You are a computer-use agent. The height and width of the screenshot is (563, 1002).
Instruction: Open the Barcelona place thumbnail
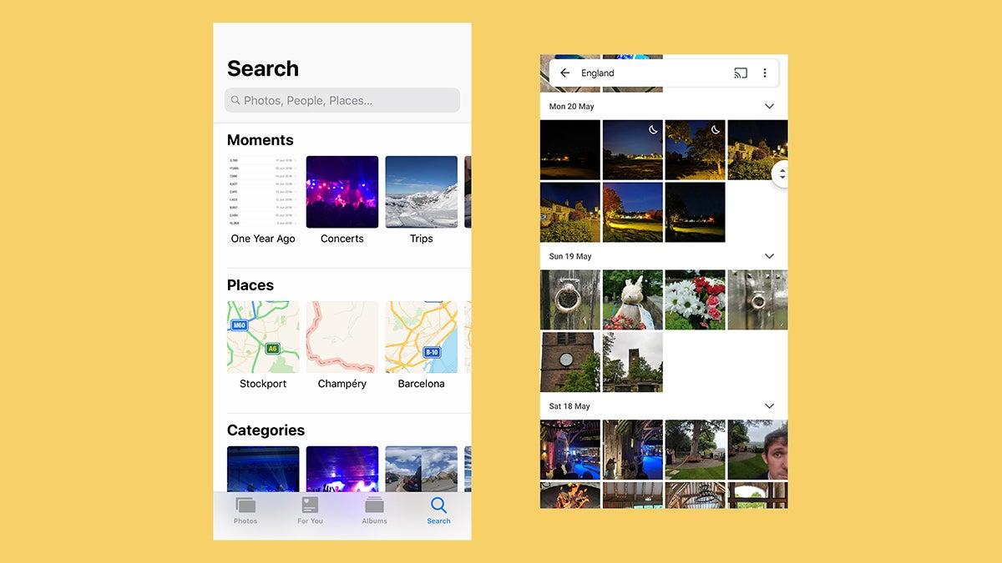pyautogui.click(x=421, y=336)
